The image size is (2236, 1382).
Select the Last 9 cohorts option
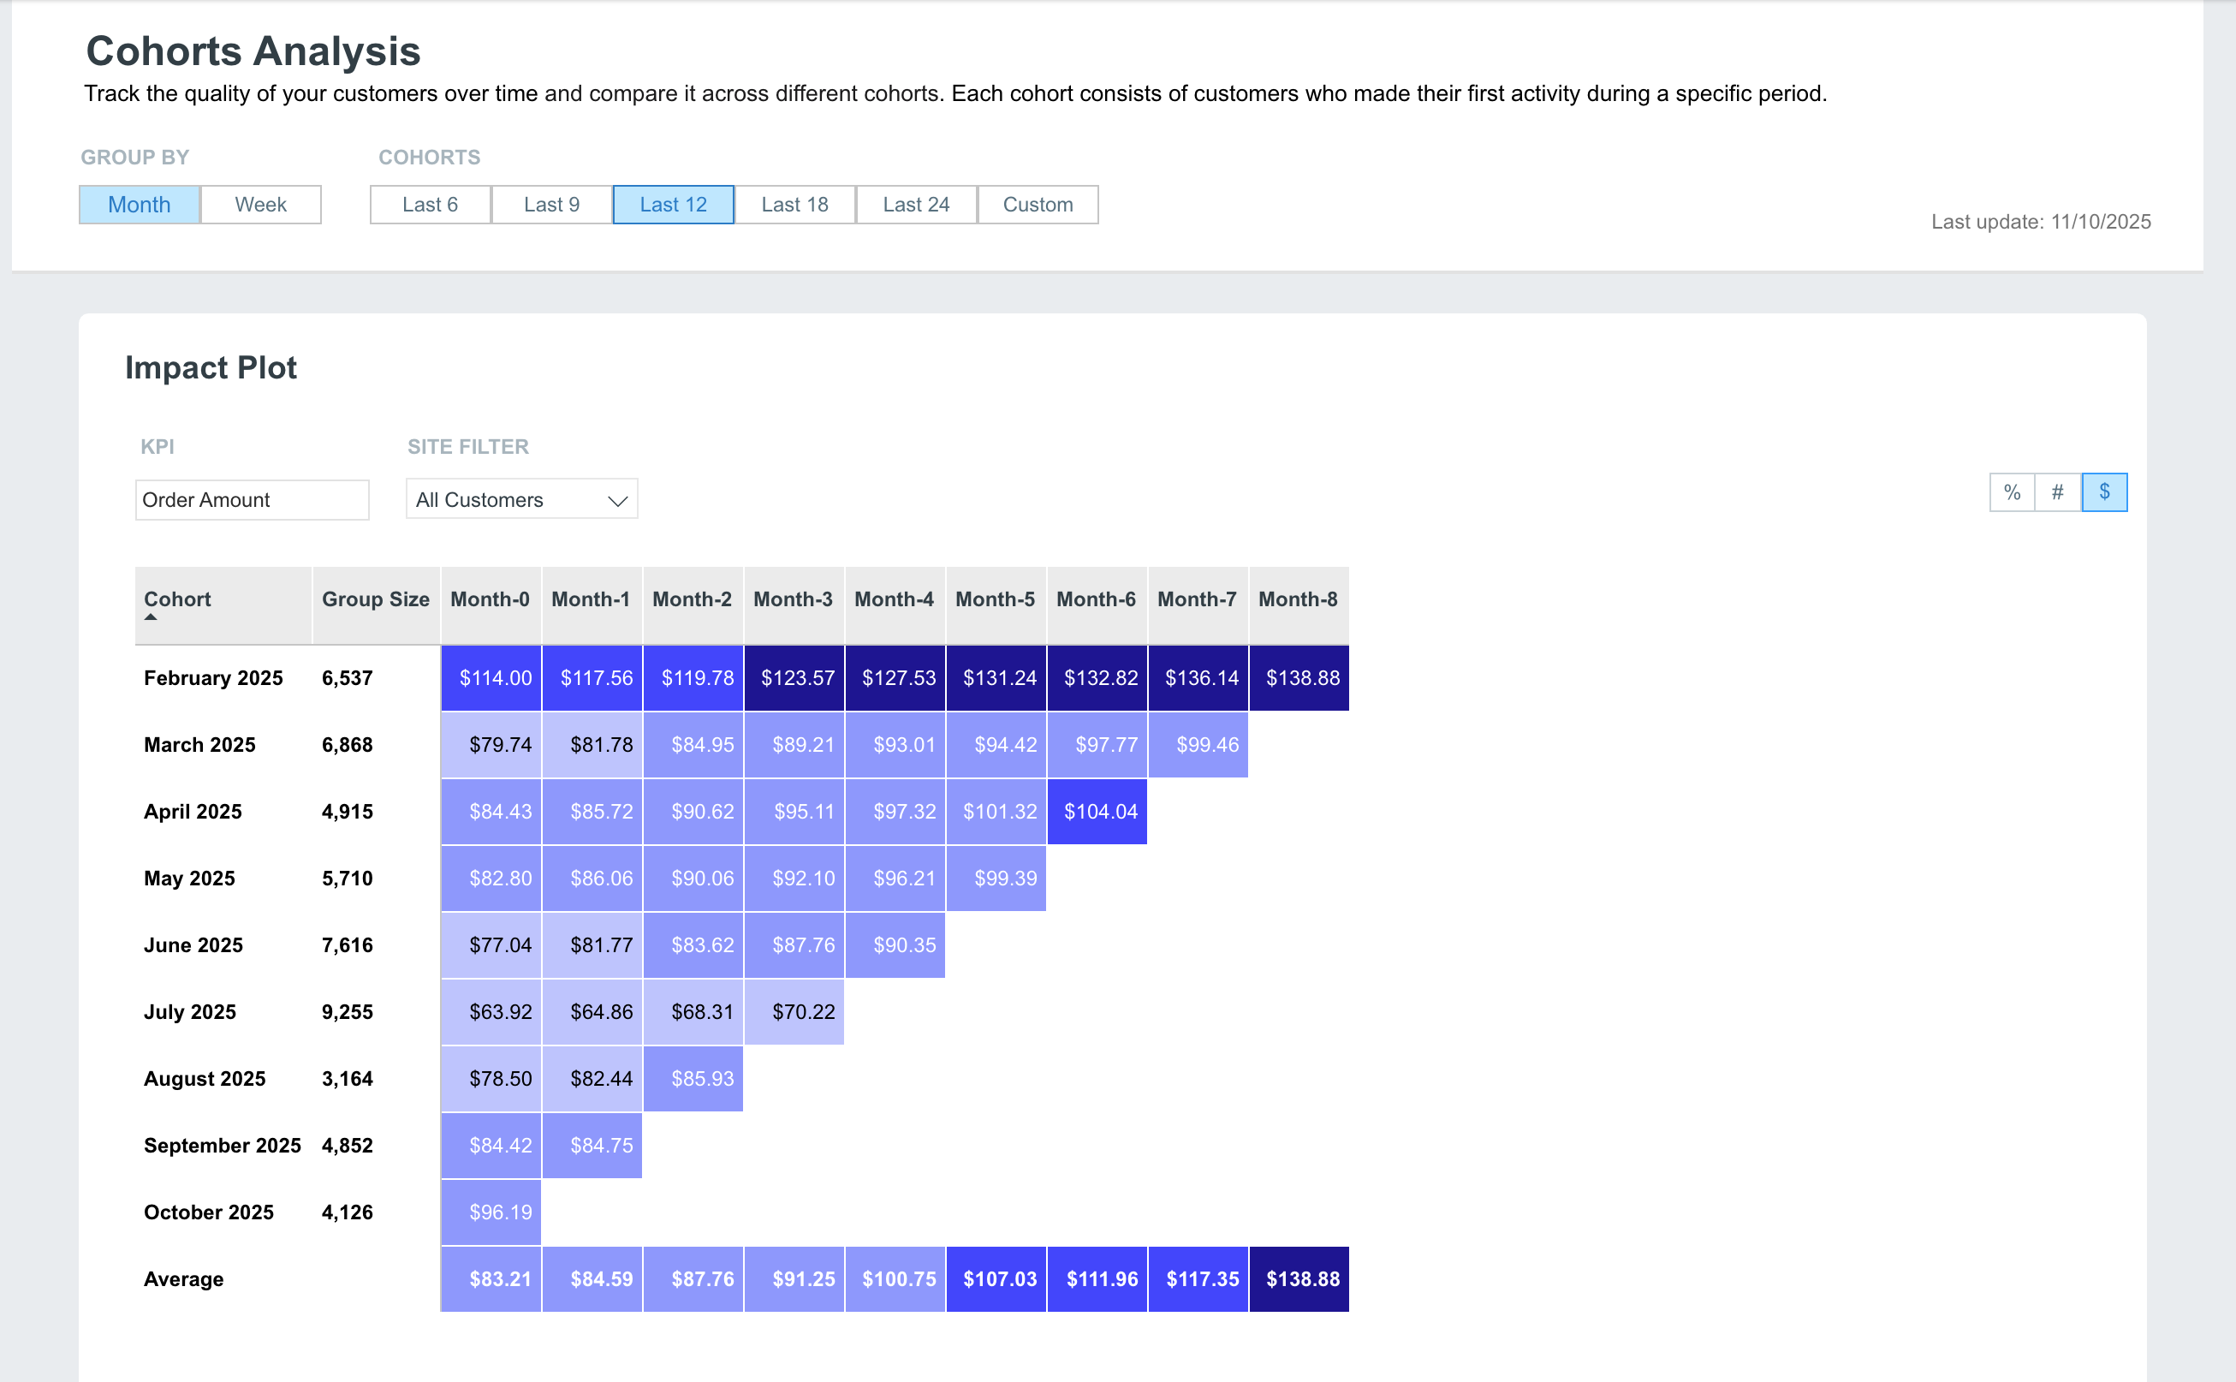pos(552,205)
